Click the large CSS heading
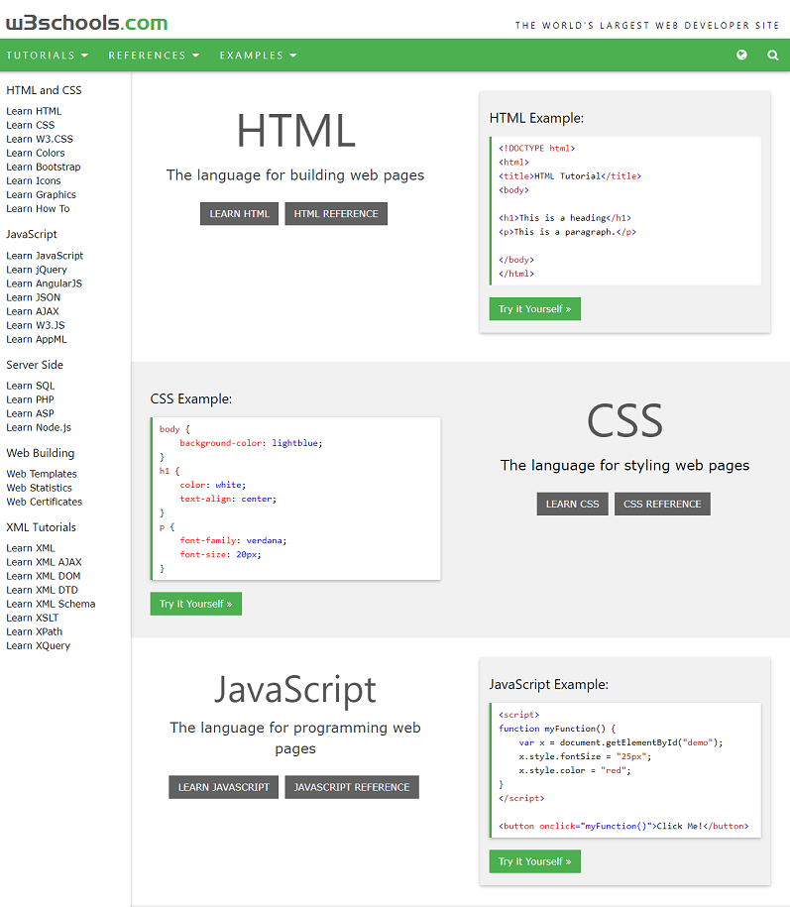 point(624,421)
